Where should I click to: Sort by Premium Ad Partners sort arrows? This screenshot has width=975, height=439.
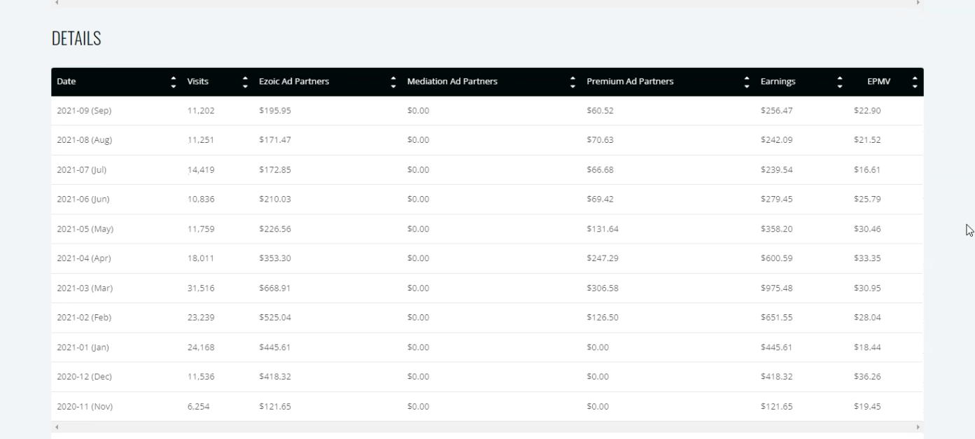point(747,82)
